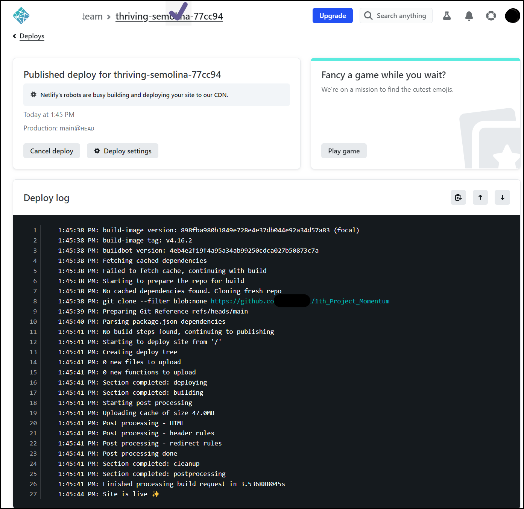The image size is (524, 509).
Task: Select 'Creating deploy tree' log line
Action: pyautogui.click(x=117, y=352)
